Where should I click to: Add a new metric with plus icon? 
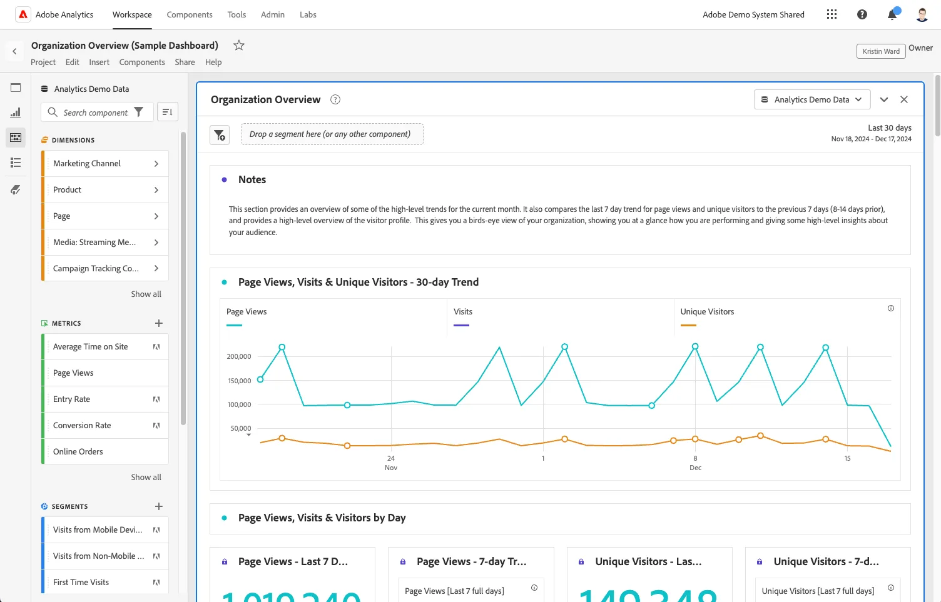159,323
